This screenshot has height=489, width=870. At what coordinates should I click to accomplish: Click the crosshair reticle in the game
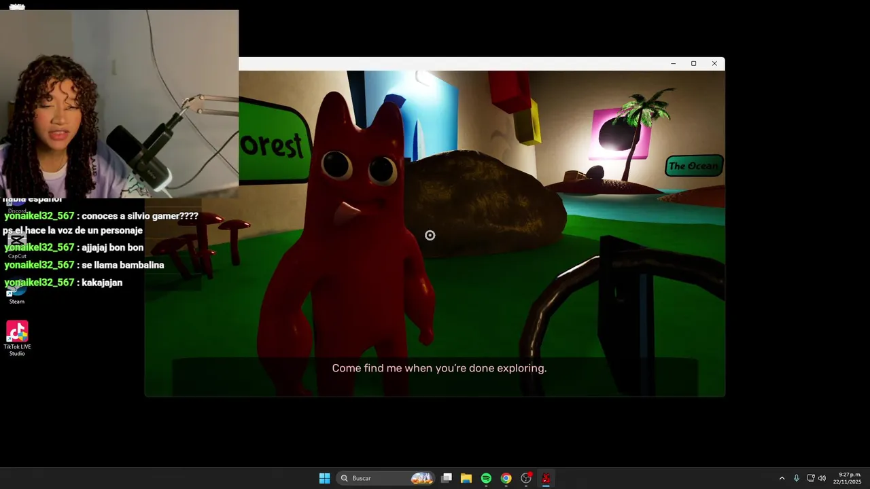point(430,236)
